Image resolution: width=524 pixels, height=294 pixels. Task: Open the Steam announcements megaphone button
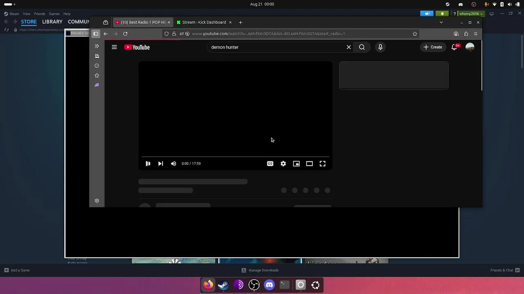click(x=427, y=14)
